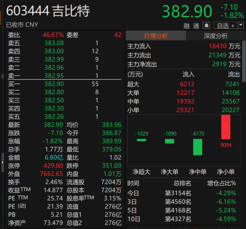Select the 卖四 price 383.00
This screenshot has height=229, width=246.
pyautogui.click(x=54, y=51)
